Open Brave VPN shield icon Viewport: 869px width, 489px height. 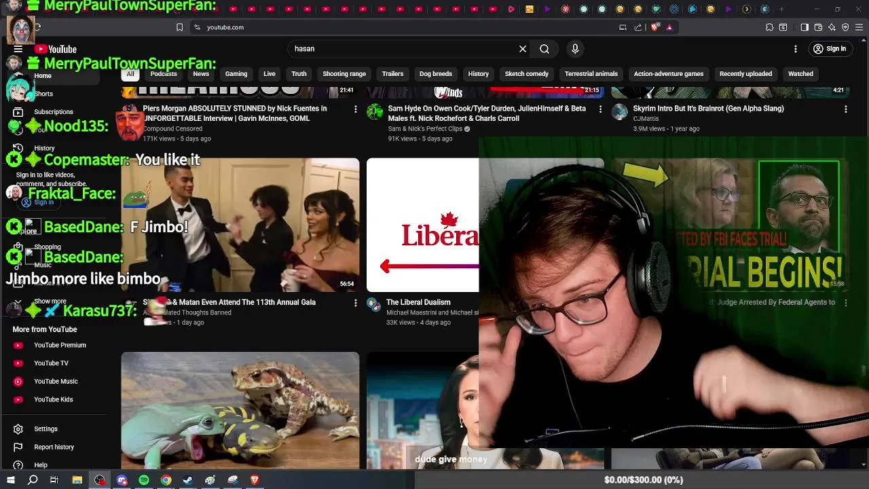pos(845,27)
